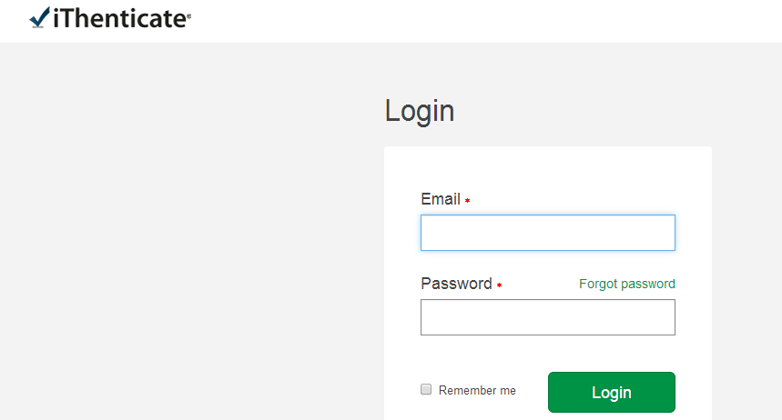Screen dimensions: 782x420
Task: Click the iThenticate wordmark in header
Action: pyautogui.click(x=118, y=18)
